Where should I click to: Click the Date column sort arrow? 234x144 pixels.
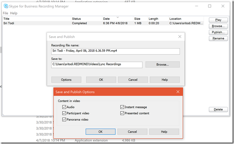(118, 17)
